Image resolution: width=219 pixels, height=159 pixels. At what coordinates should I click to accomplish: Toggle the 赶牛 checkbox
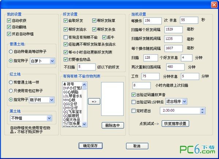click(104, 37)
